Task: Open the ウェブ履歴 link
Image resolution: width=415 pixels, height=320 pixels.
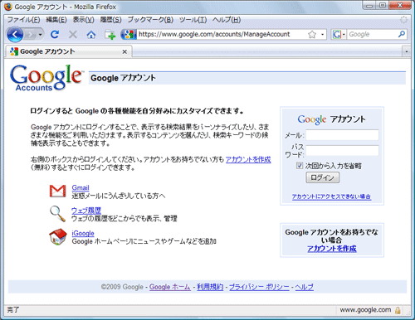Action: point(86,211)
